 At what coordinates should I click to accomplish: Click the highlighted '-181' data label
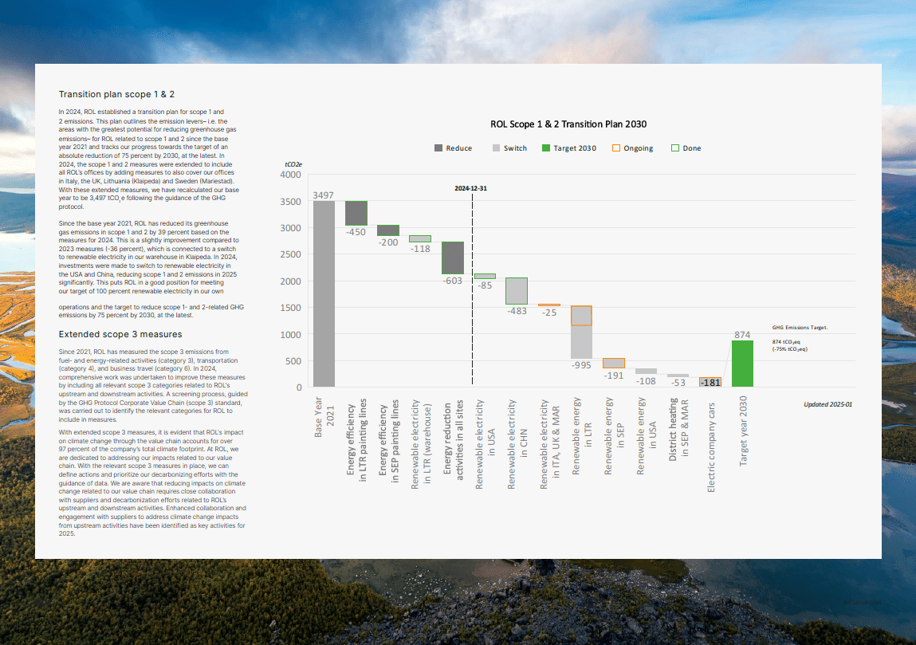pos(710,383)
